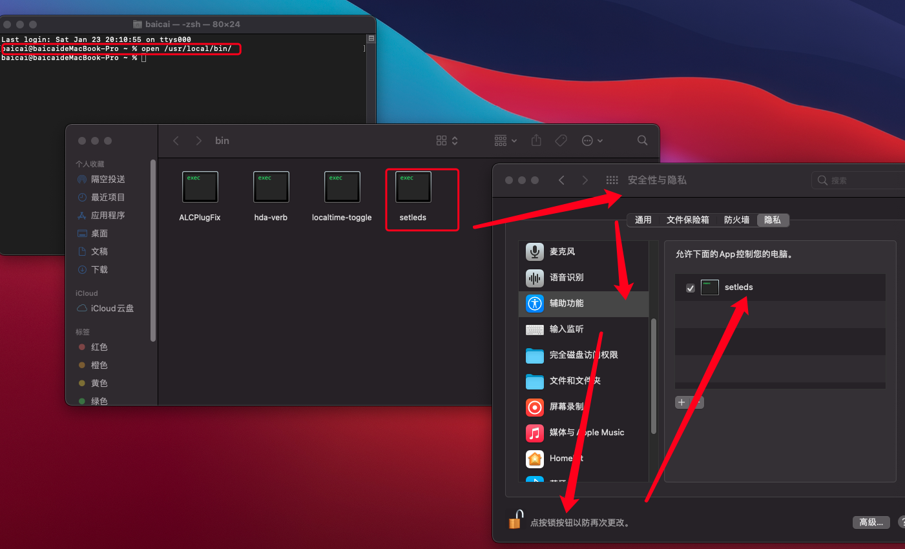
Task: Select 媒体与 Apple Music category
Action: [583, 433]
